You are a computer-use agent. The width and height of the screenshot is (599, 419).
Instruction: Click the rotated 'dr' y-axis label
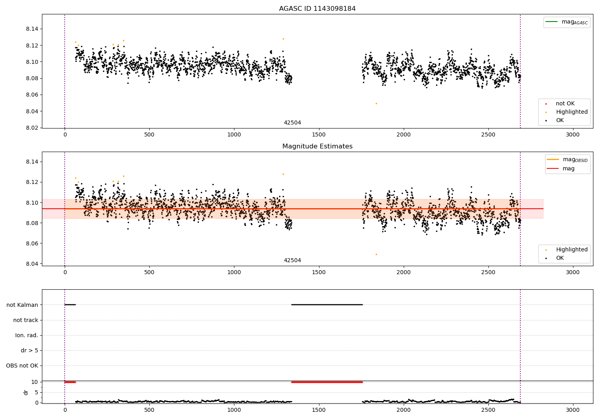coord(26,392)
